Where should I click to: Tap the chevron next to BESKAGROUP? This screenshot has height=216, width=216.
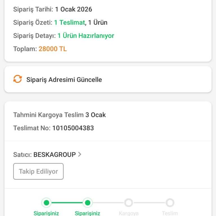(x=80, y=154)
